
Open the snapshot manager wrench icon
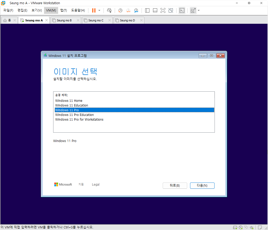(x=136, y=10)
